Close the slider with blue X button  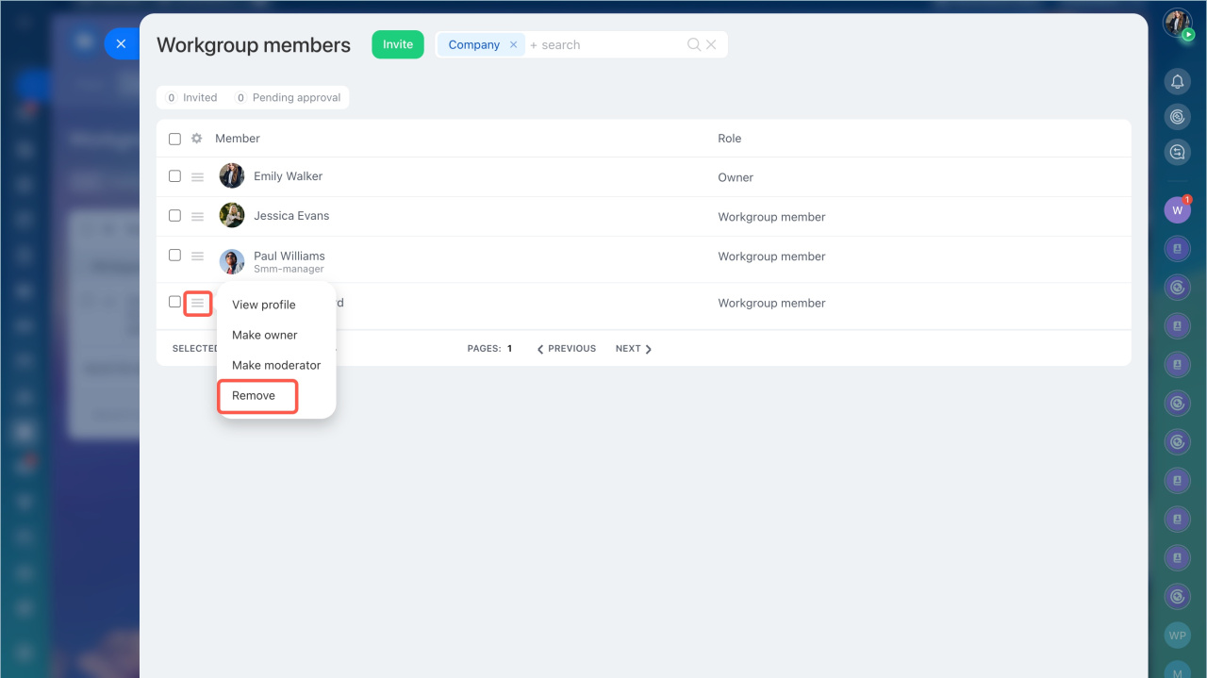(x=121, y=43)
